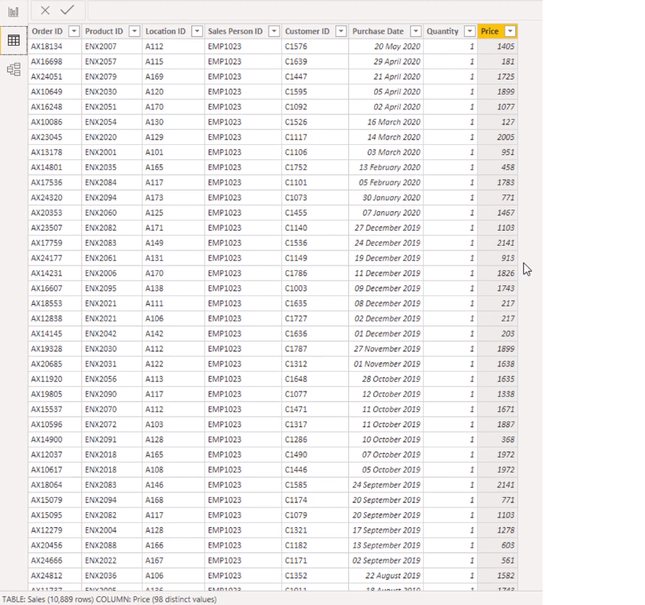Viewport: 645px width, 605px height.
Task: Click product cell ENX2088
Action: click(112, 546)
